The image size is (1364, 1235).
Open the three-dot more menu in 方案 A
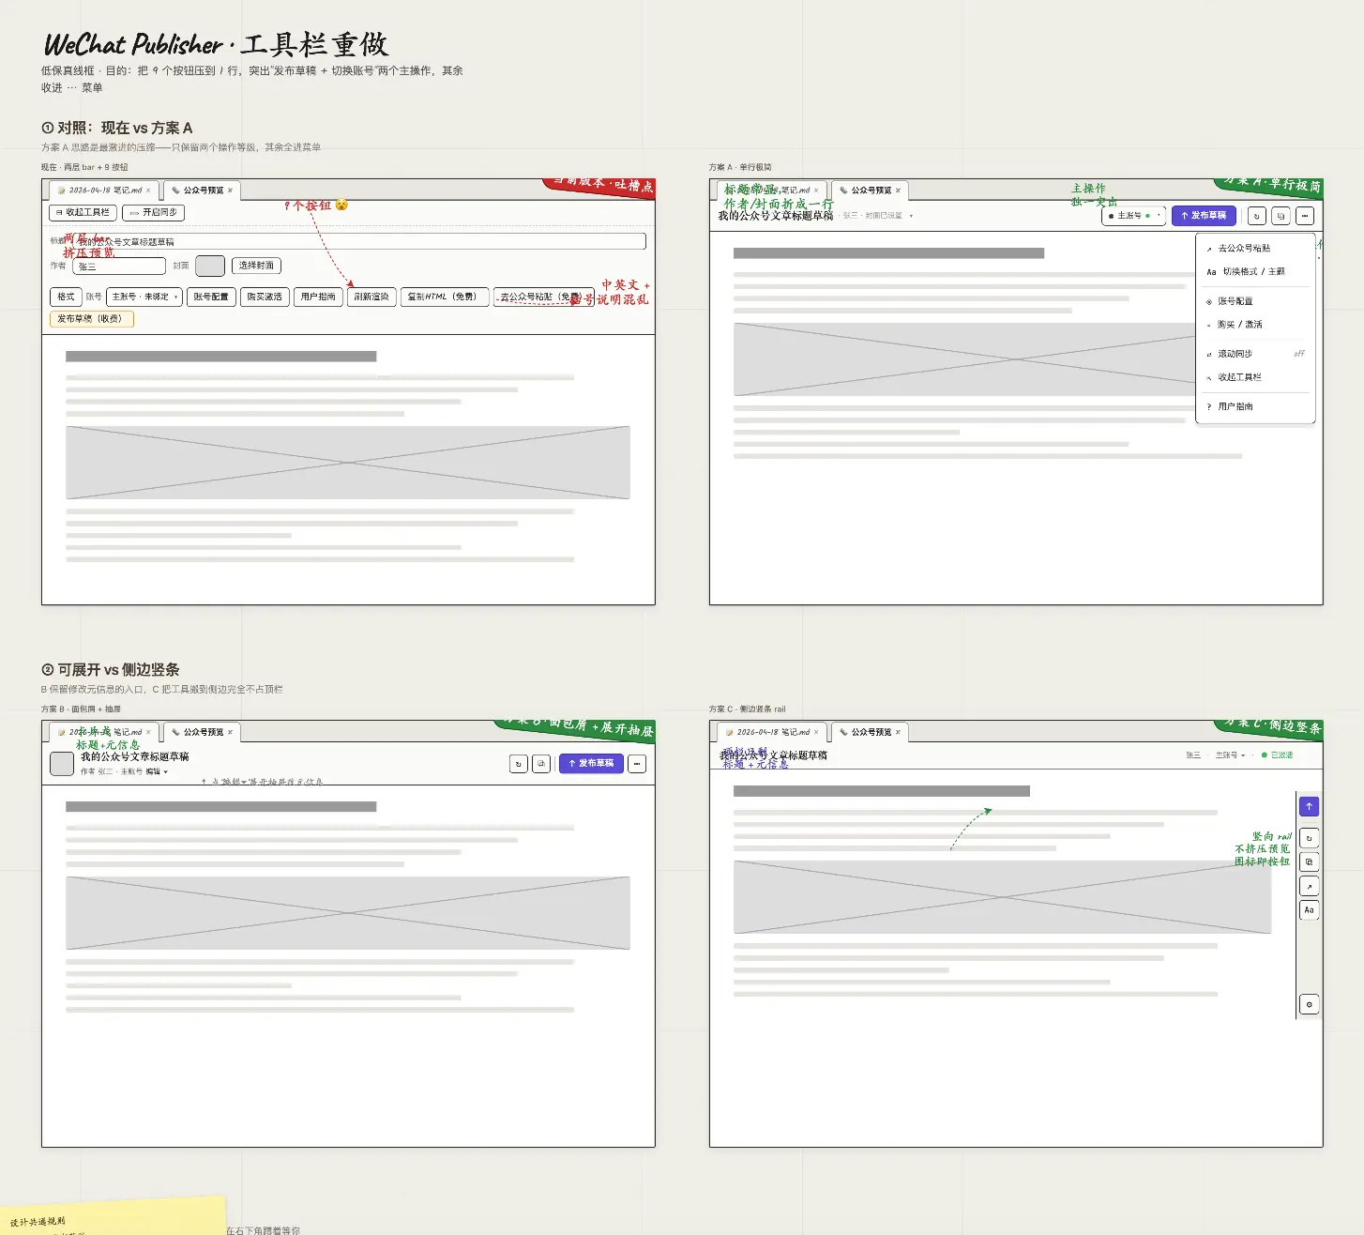[x=1305, y=216]
